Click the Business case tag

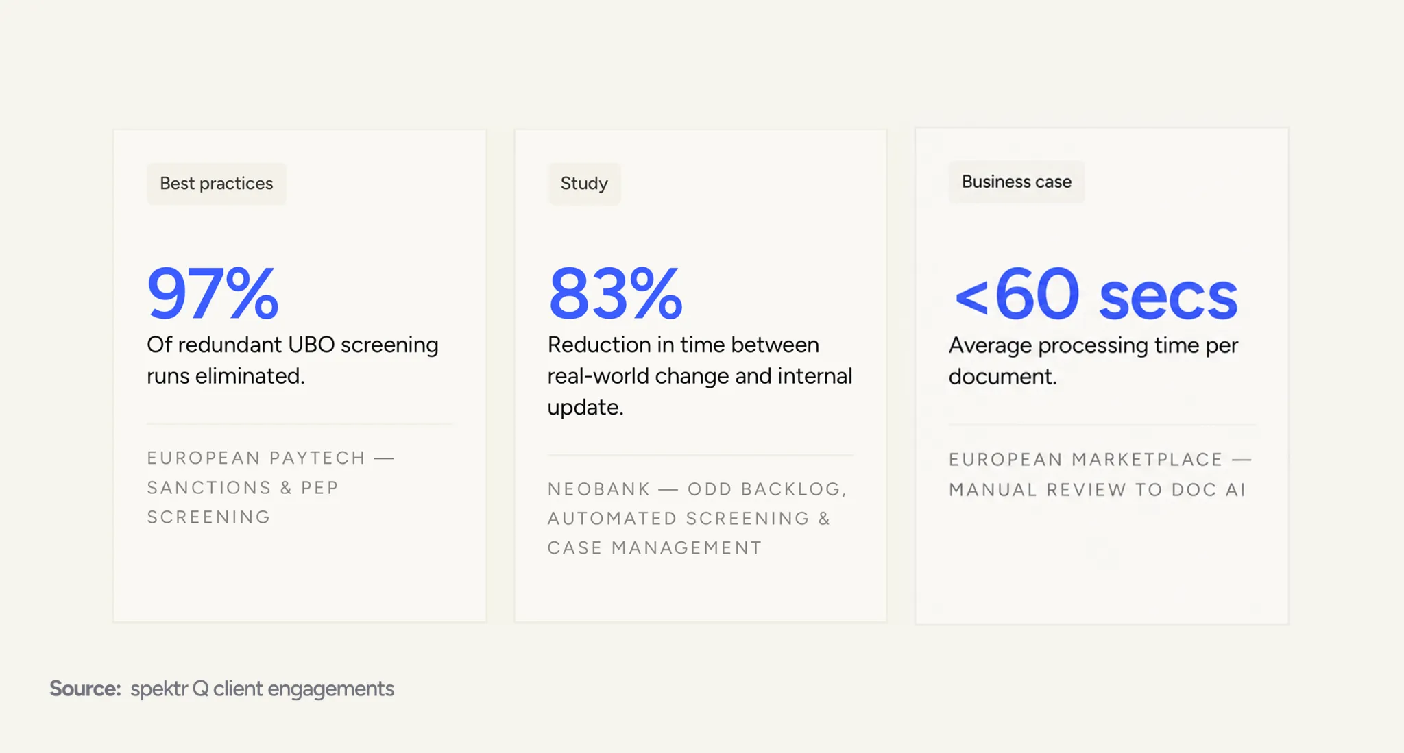(x=1016, y=182)
